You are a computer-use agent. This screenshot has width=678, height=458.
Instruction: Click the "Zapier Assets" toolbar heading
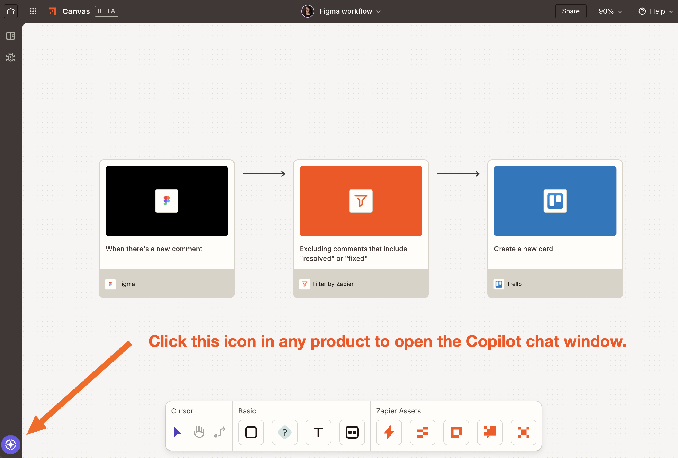pos(399,411)
